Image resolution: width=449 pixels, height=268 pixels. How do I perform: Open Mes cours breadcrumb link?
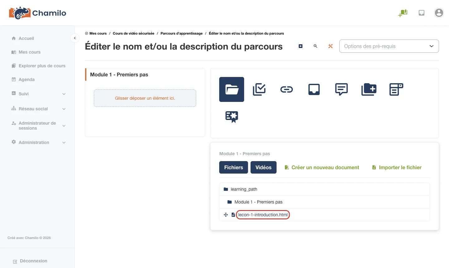[x=98, y=33]
